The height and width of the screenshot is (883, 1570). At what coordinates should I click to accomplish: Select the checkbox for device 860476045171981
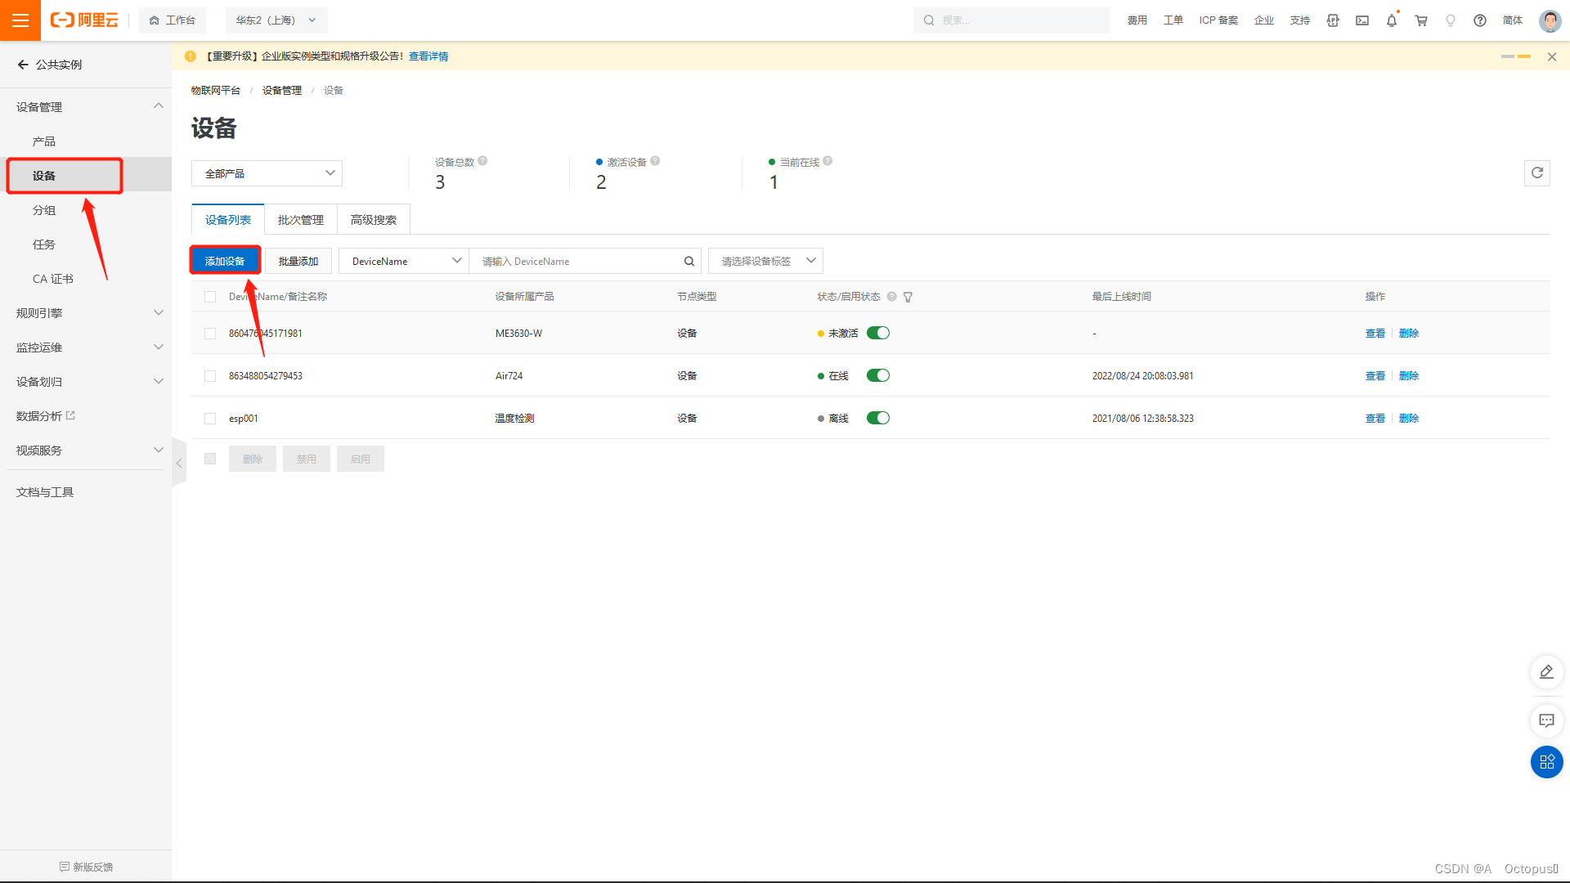tap(210, 334)
